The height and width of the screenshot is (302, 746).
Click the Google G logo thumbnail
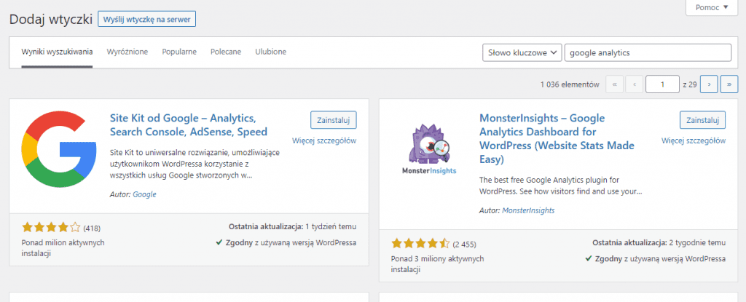point(60,149)
